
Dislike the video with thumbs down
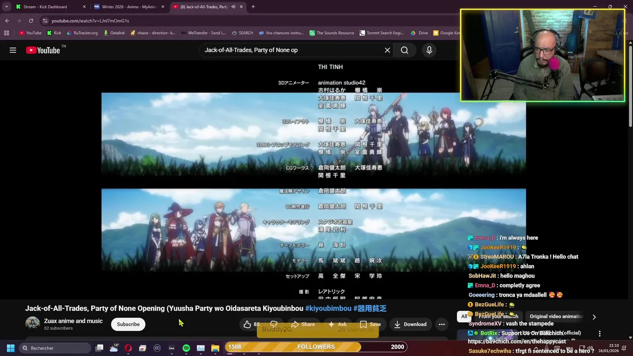(273, 324)
